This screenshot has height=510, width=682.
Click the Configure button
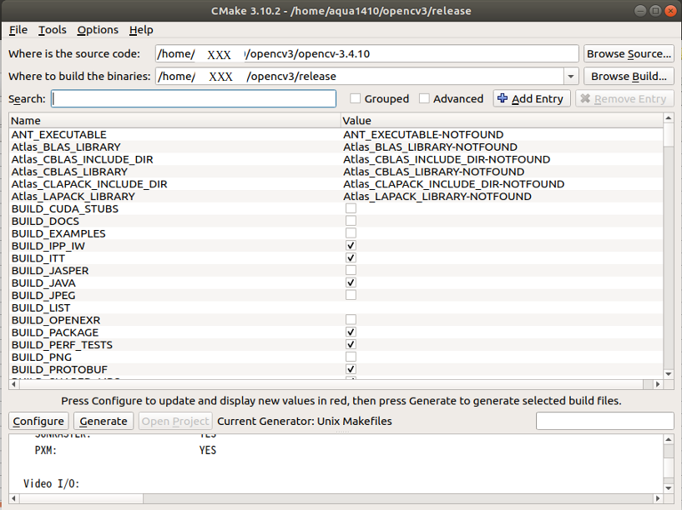(x=38, y=422)
